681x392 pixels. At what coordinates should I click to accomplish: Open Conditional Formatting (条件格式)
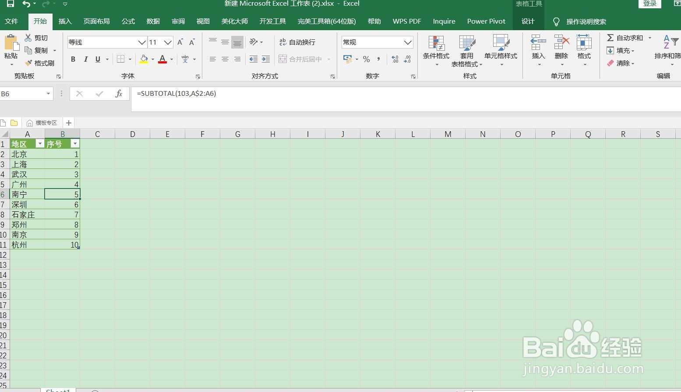pos(436,51)
